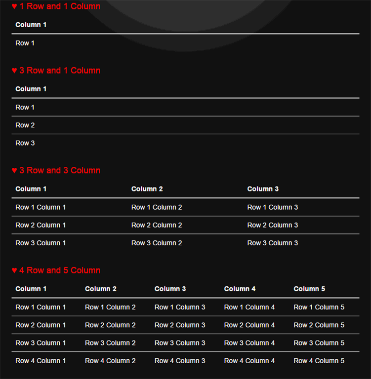Viewport: 371px width, 379px height.
Task: Select the '4 Row and 5 Column' heading text
Action: (x=60, y=270)
